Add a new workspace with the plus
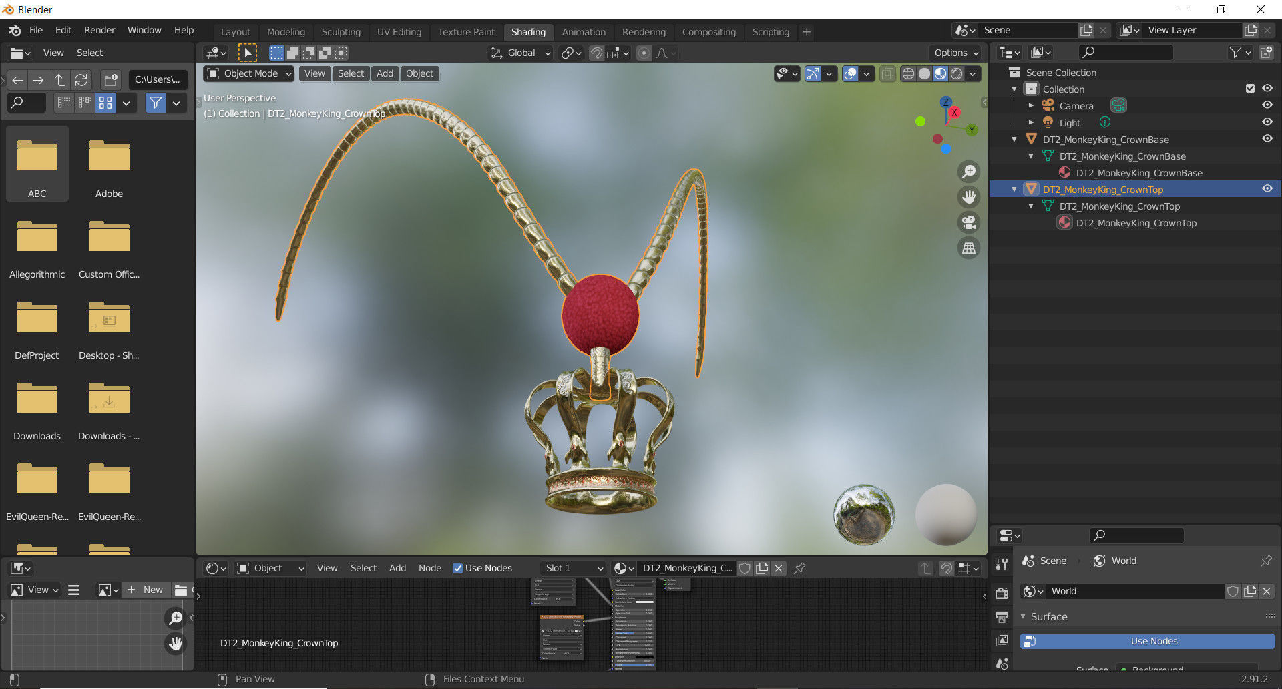The image size is (1282, 689). click(807, 32)
